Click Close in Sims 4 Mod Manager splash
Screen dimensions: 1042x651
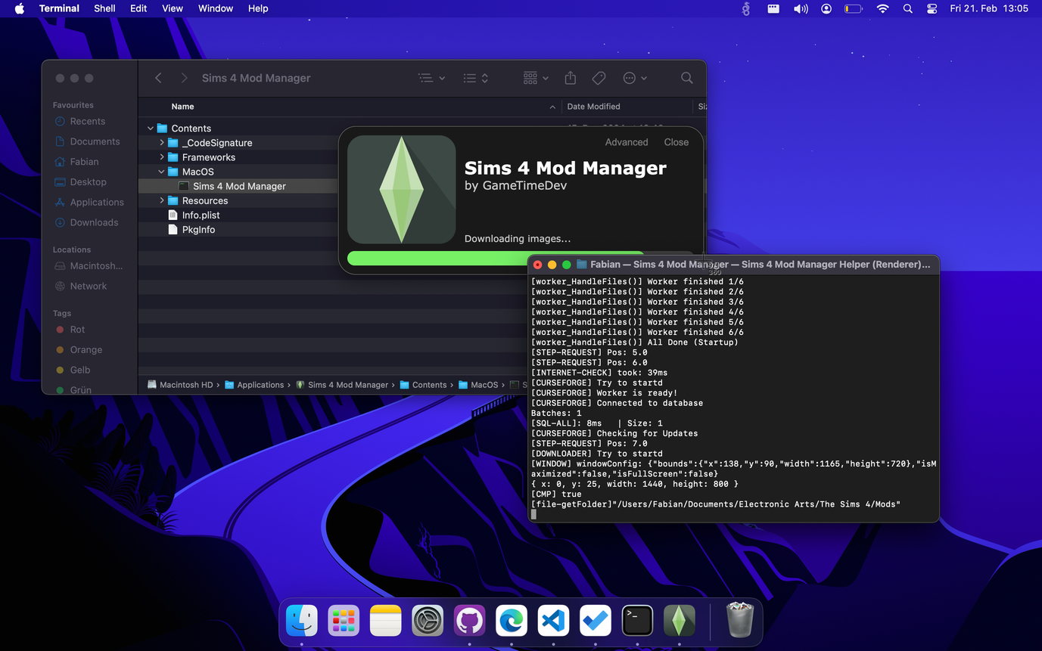pyautogui.click(x=677, y=142)
